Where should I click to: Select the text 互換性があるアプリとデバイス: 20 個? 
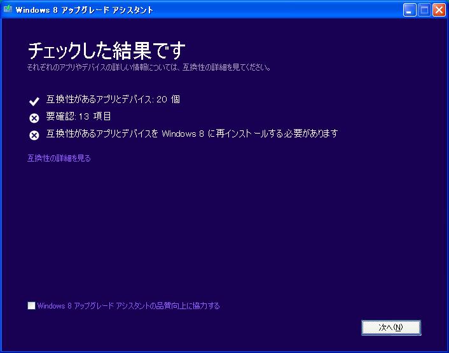[x=113, y=99]
